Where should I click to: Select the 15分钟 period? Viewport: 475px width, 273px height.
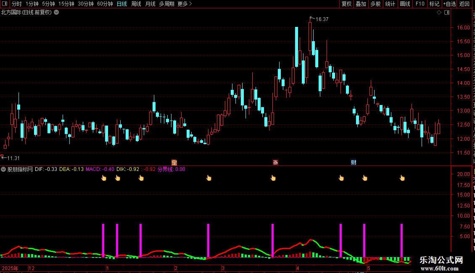(66, 4)
